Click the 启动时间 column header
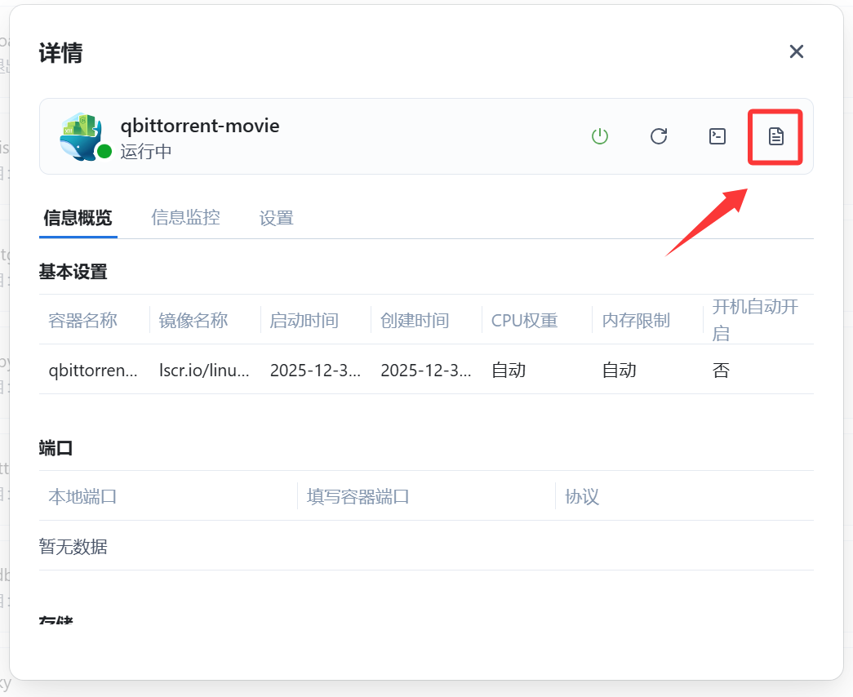Screen dimensions: 853x697 point(304,320)
